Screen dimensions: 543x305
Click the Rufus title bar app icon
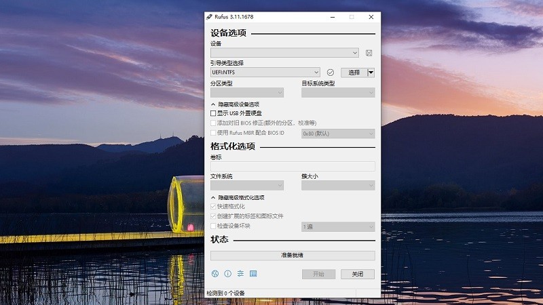pyautogui.click(x=210, y=16)
